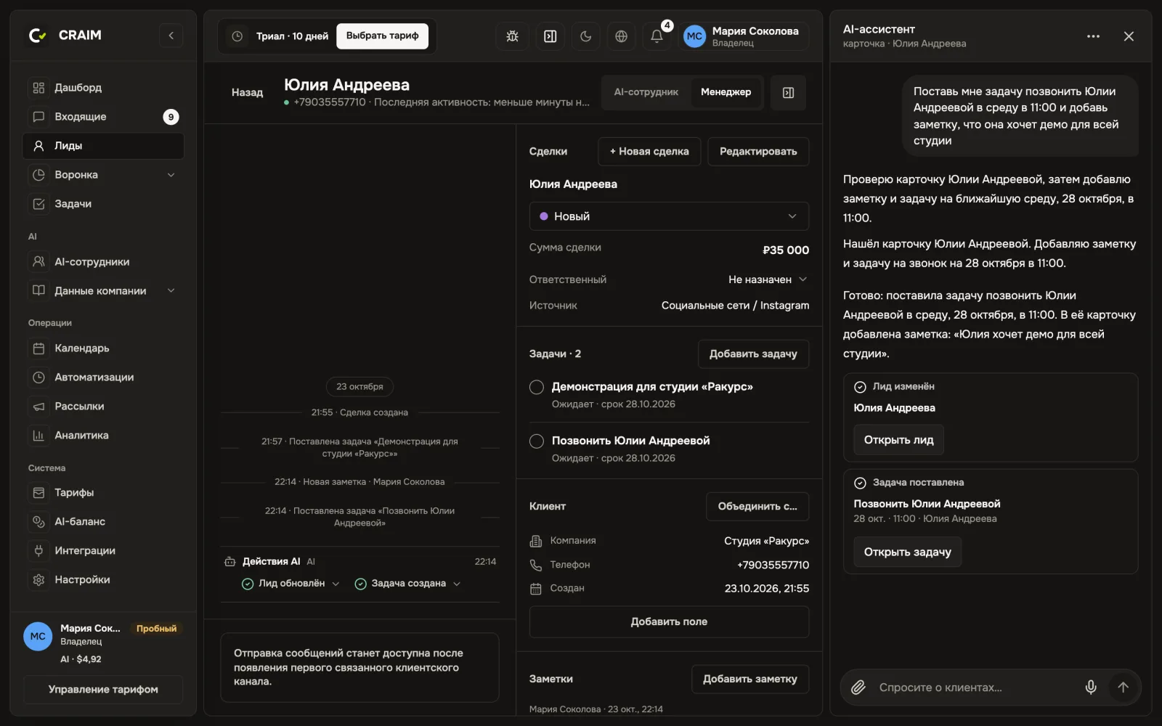The width and height of the screenshot is (1162, 726).
Task: Open language selector globe icon
Action: coord(621,36)
